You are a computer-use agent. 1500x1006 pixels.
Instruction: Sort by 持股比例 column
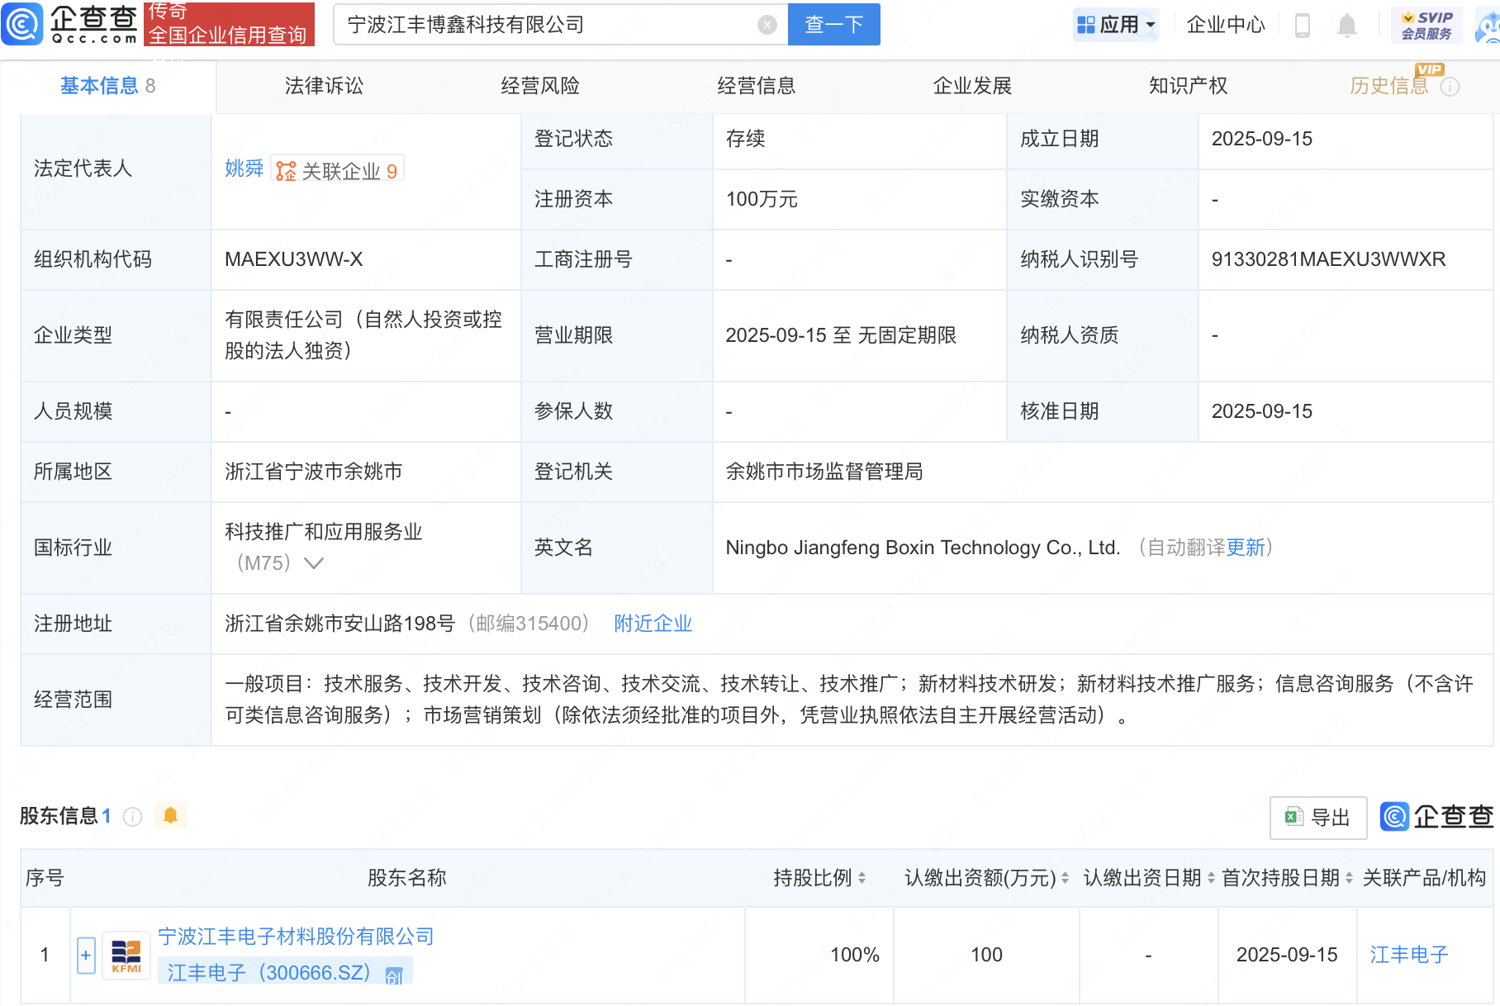coord(862,878)
